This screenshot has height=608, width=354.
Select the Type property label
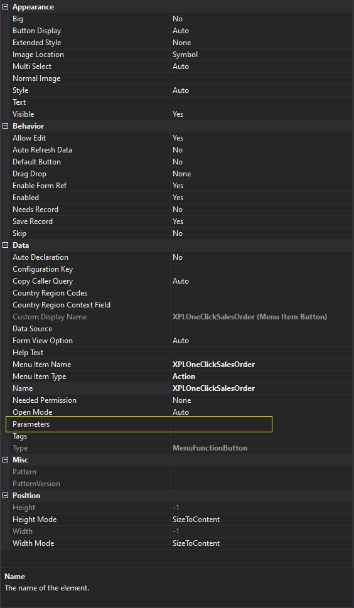[20, 448]
